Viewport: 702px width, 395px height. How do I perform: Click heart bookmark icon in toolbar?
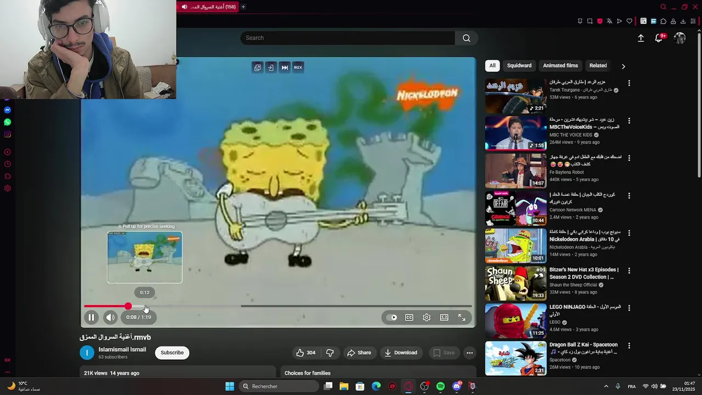629,21
